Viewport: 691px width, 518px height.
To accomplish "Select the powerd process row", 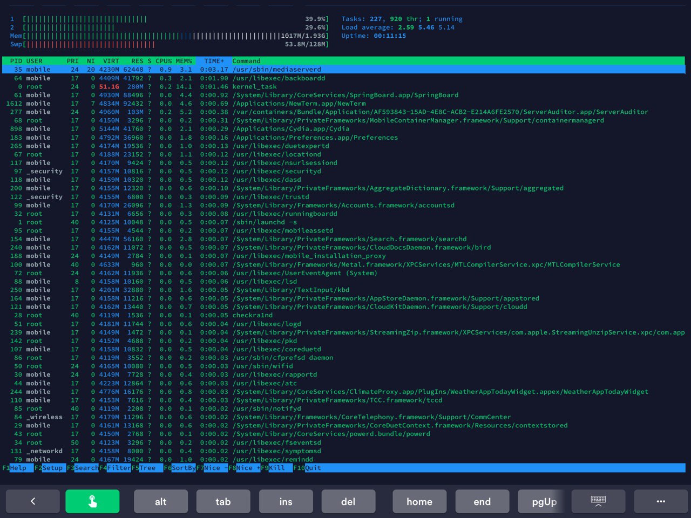I will [x=343, y=434].
